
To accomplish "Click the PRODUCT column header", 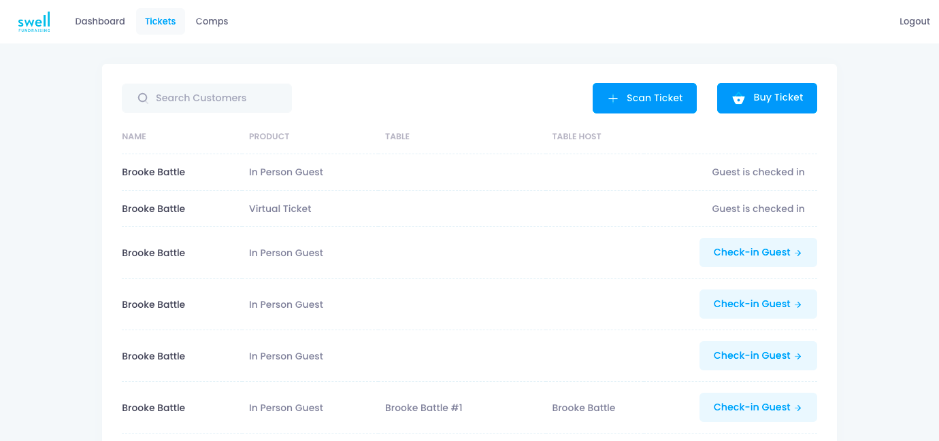I will tap(269, 137).
